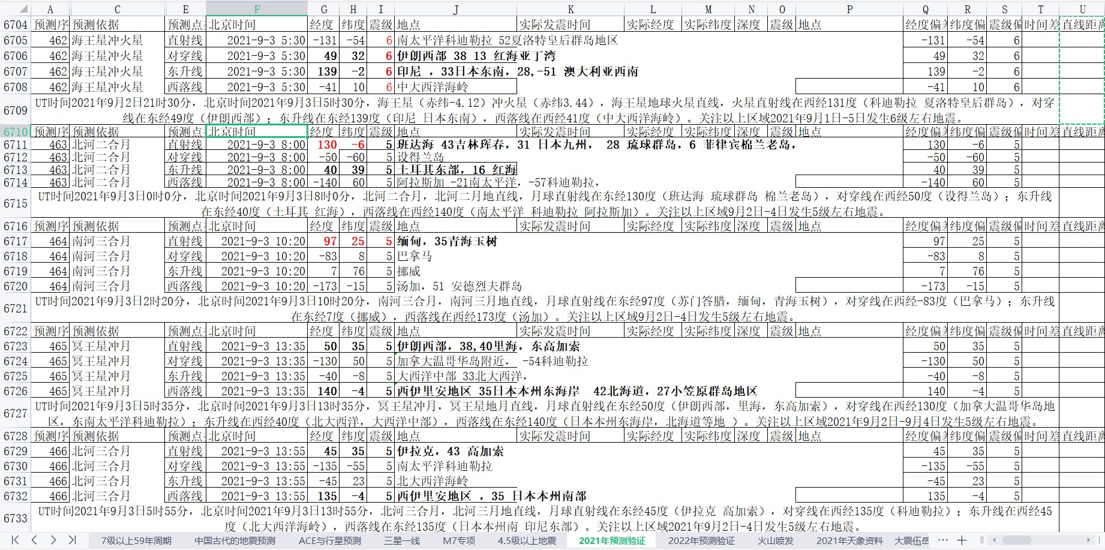Click 北河三合月 in row 6729
The width and height of the screenshot is (1105, 550).
pyautogui.click(x=117, y=451)
